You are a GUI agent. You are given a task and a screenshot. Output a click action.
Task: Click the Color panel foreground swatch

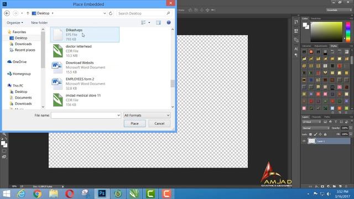305,24
